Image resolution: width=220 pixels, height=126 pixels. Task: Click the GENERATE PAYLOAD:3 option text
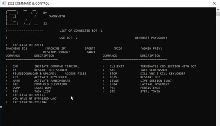pos(151,38)
